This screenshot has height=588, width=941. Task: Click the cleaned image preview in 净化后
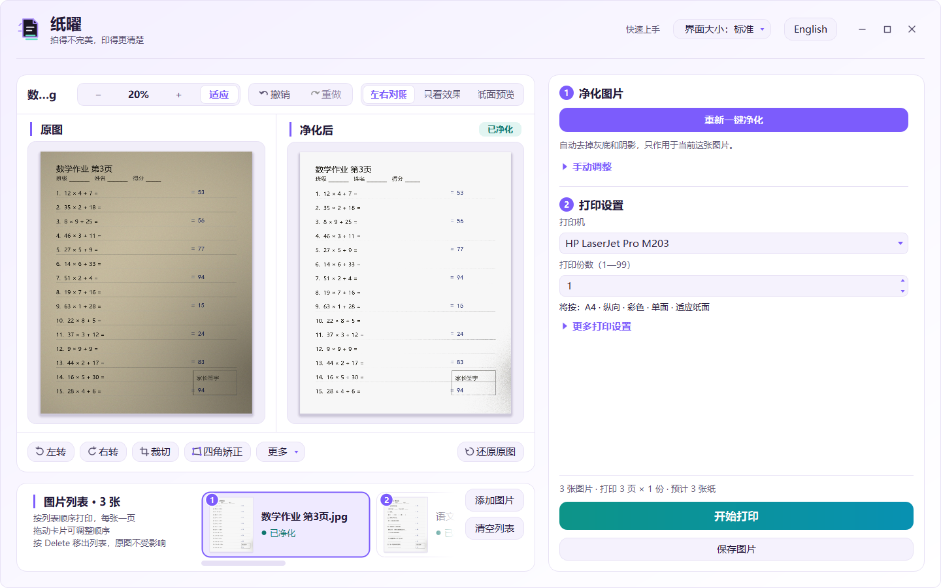(405, 284)
